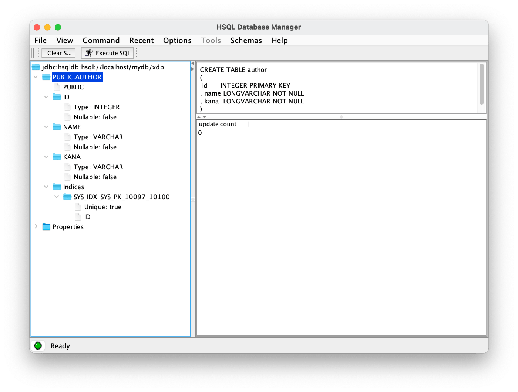
Task: Click the name LONGVARCHAR NOT NULL line
Action: (252, 93)
